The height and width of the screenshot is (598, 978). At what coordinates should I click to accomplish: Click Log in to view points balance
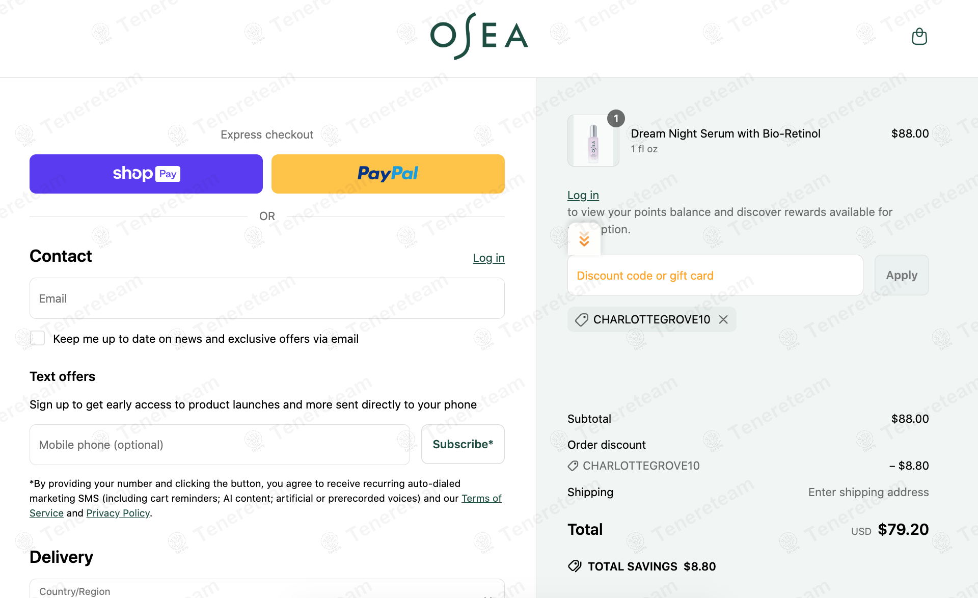point(583,195)
